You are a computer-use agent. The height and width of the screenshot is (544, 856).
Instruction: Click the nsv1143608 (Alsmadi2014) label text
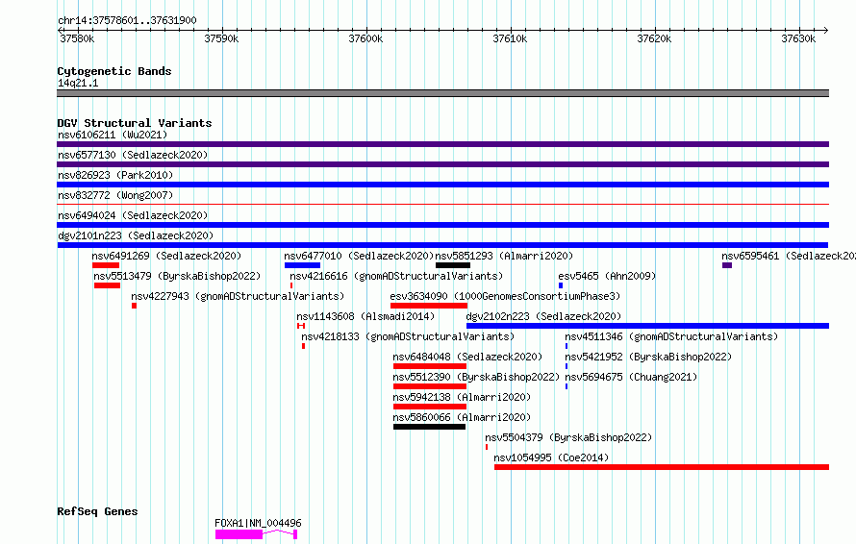pyautogui.click(x=365, y=316)
